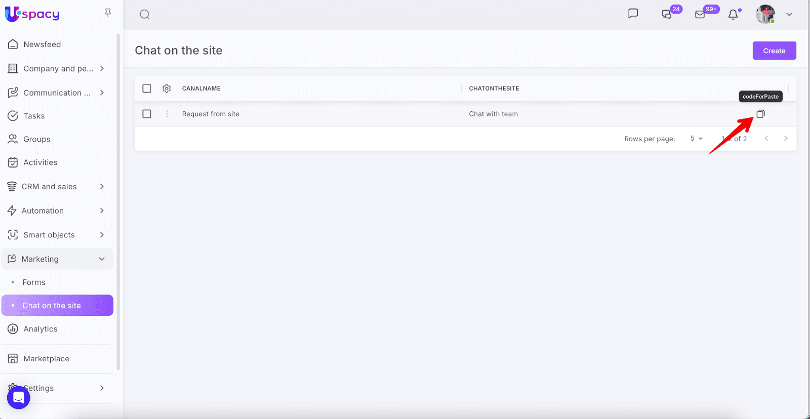Go to Forms under Marketing

pyautogui.click(x=34, y=282)
